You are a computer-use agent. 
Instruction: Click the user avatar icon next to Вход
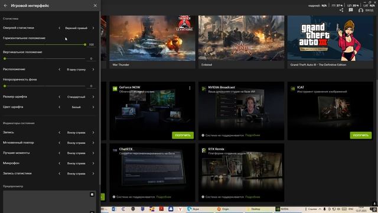click(x=361, y=11)
